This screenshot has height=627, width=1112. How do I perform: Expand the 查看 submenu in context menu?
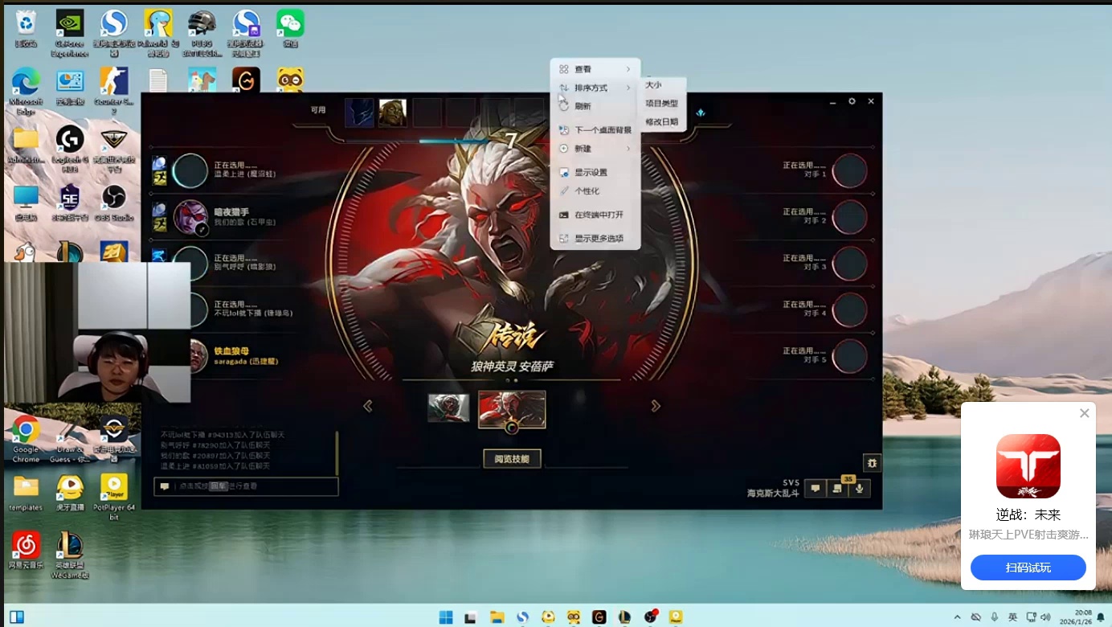pyautogui.click(x=595, y=69)
